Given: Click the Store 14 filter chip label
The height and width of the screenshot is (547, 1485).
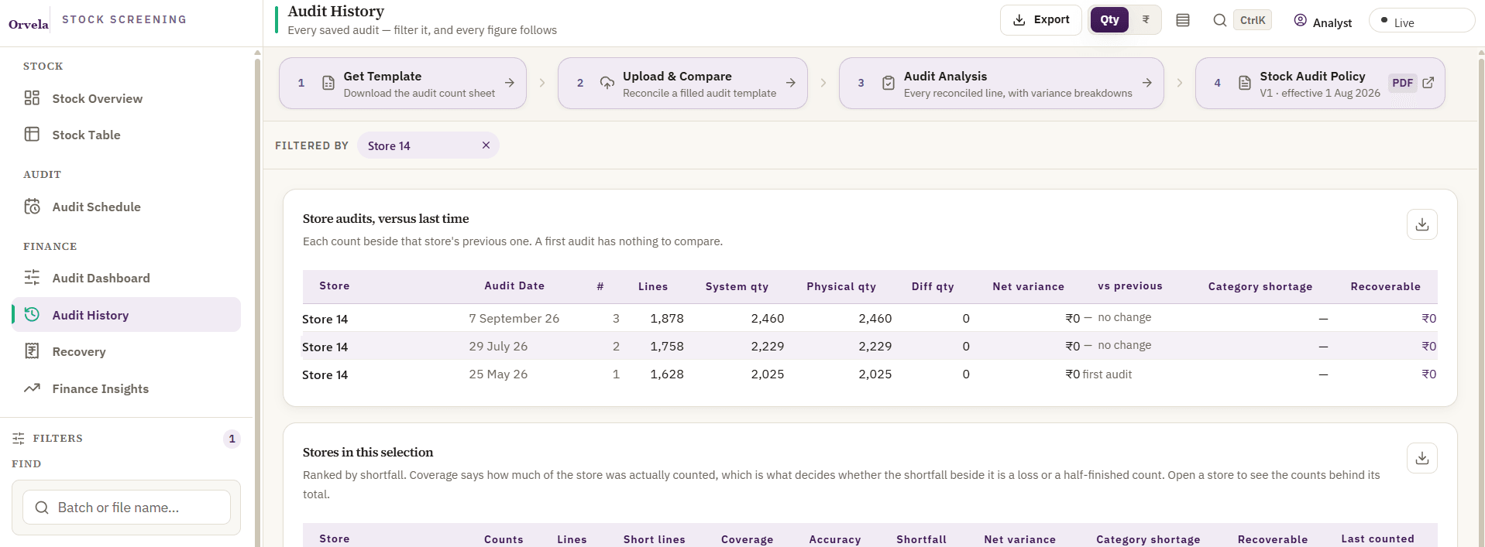Looking at the screenshot, I should pos(389,146).
